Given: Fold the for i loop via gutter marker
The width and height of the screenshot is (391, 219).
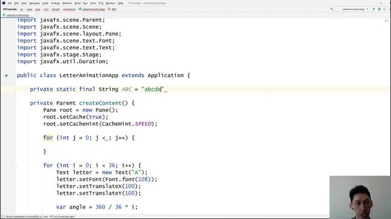Looking at the screenshot, I should [x=15, y=165].
